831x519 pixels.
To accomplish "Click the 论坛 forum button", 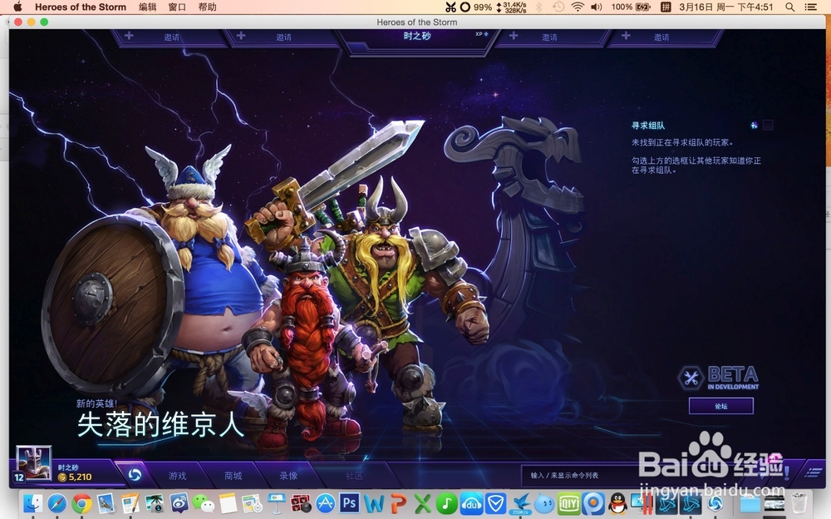I will click(x=720, y=406).
